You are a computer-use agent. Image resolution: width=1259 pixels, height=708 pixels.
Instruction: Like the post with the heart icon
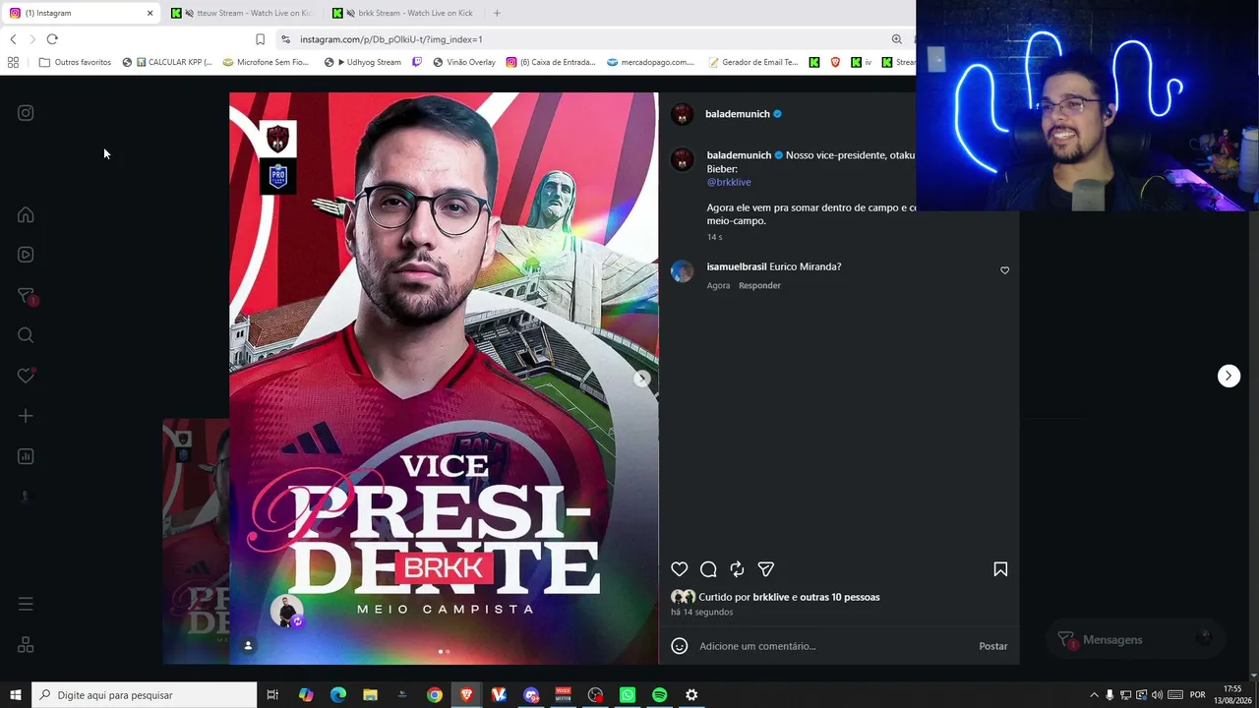tap(679, 569)
